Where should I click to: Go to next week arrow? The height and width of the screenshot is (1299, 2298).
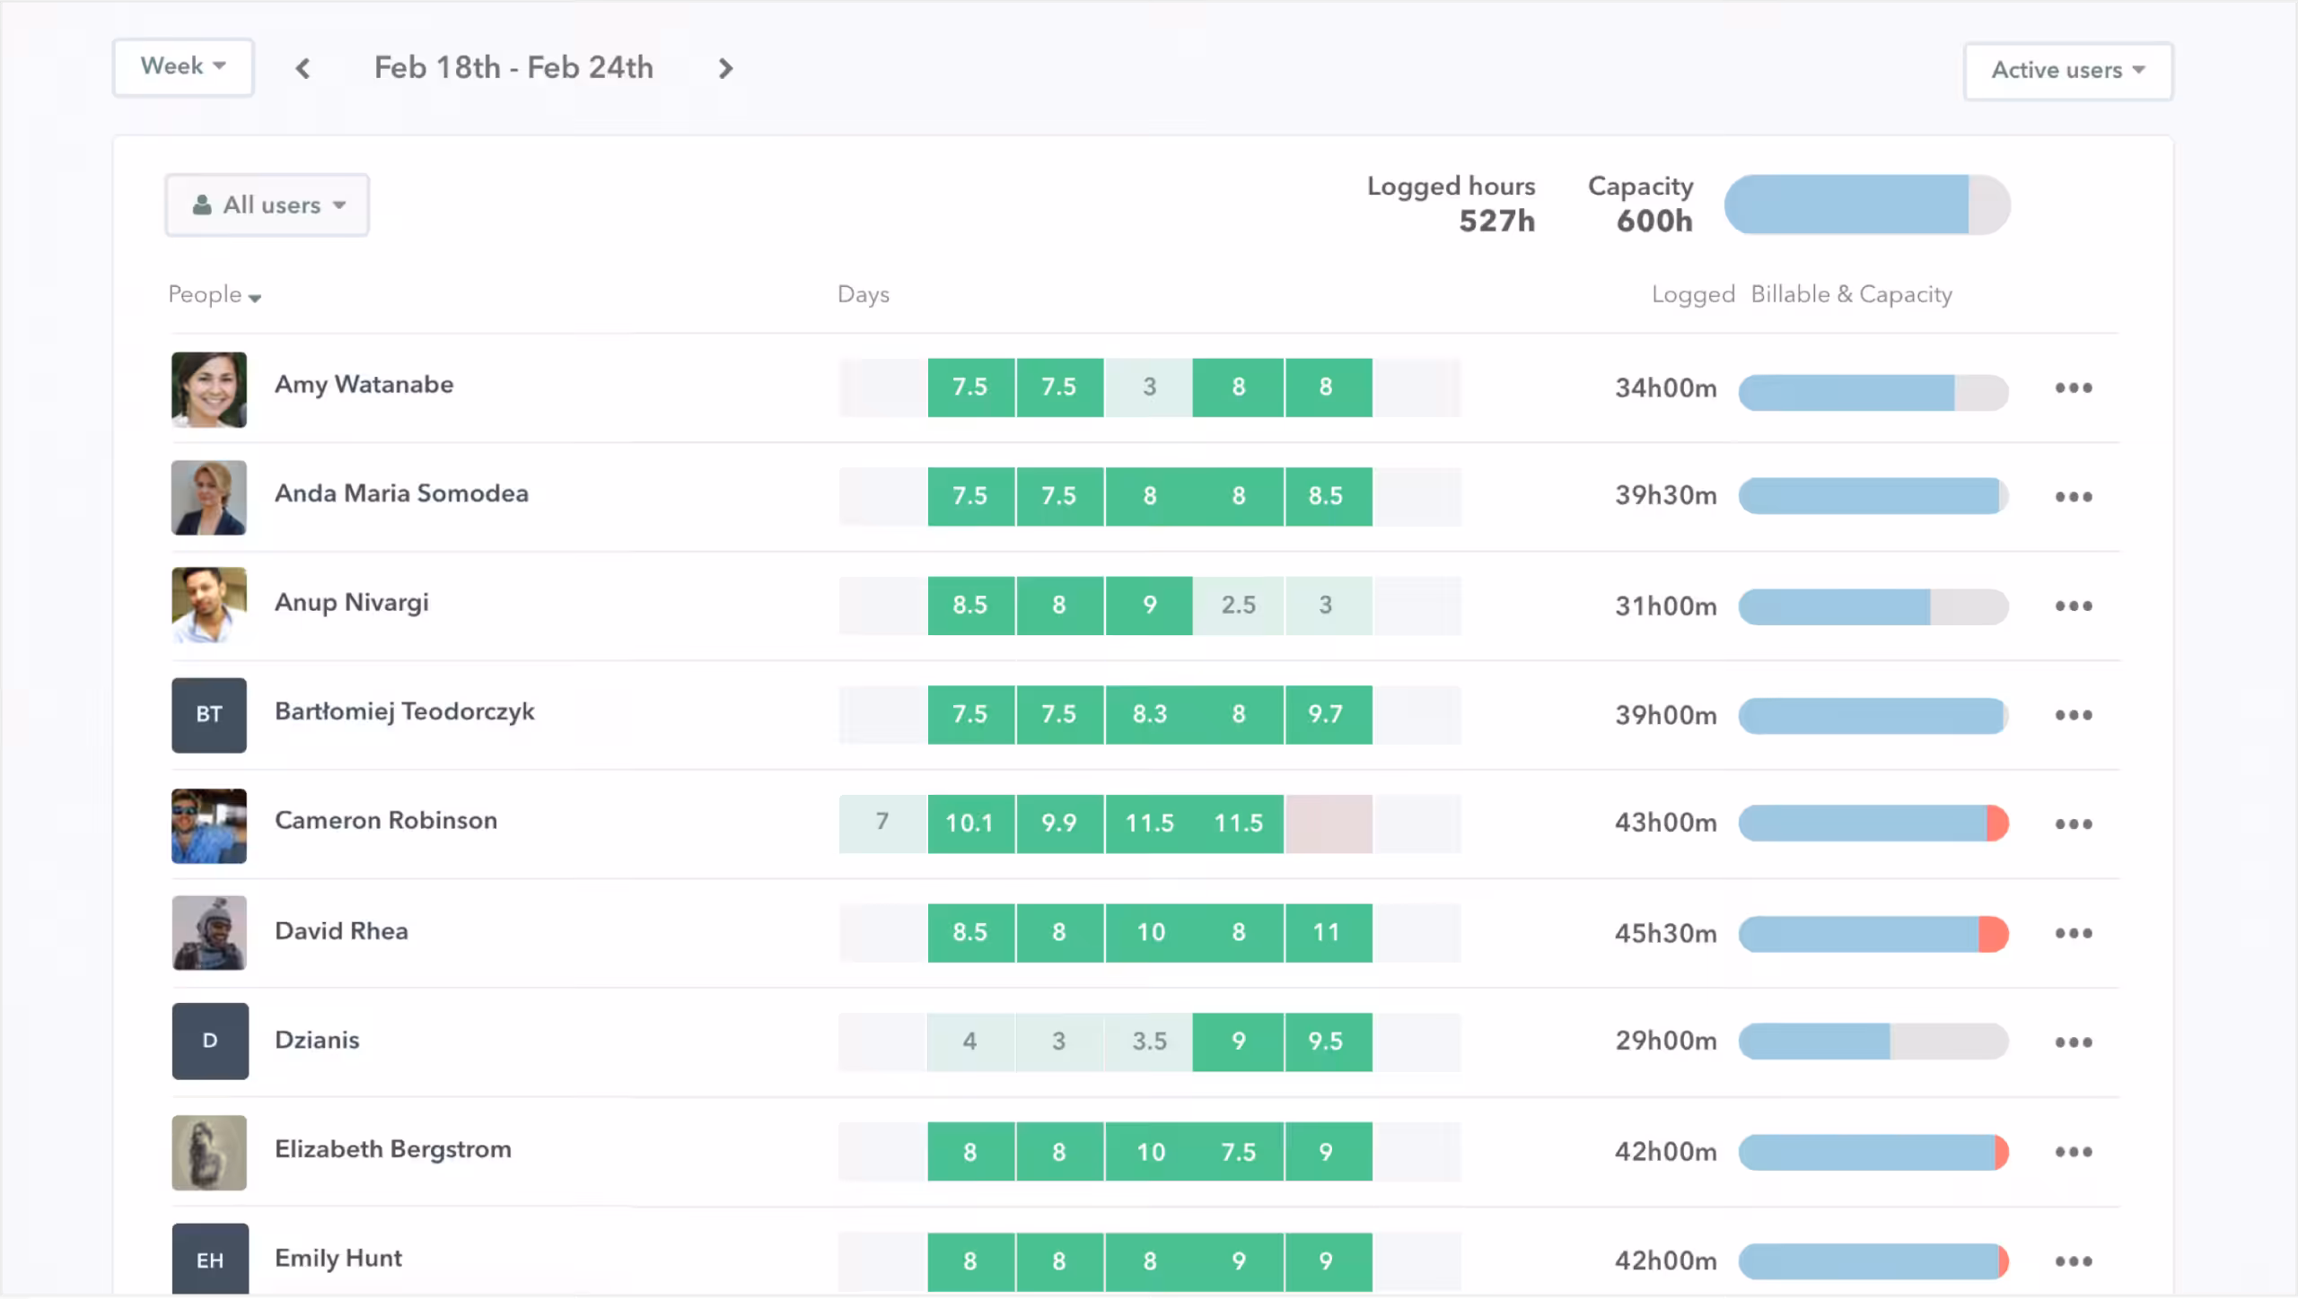point(725,68)
